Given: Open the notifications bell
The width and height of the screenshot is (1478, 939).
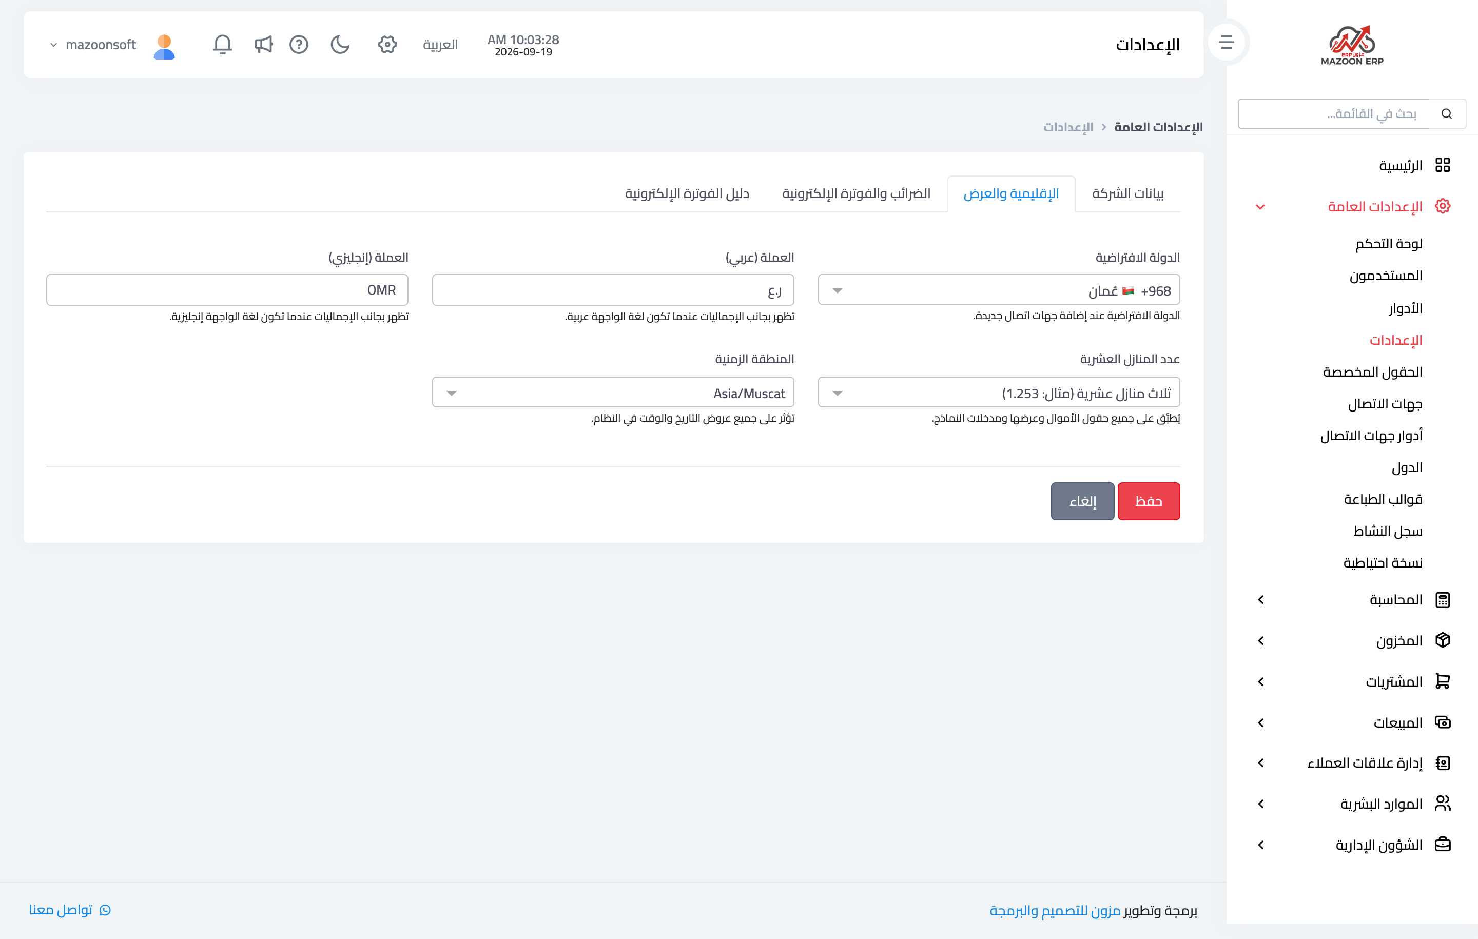Looking at the screenshot, I should pyautogui.click(x=222, y=44).
